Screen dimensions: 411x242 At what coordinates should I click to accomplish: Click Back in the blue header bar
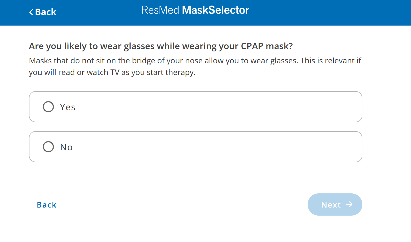coord(43,12)
